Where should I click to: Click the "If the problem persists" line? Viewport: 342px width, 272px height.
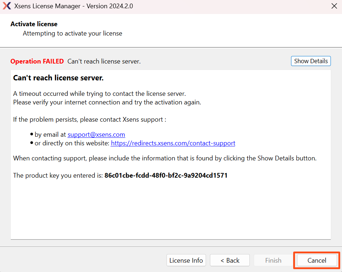click(x=89, y=119)
